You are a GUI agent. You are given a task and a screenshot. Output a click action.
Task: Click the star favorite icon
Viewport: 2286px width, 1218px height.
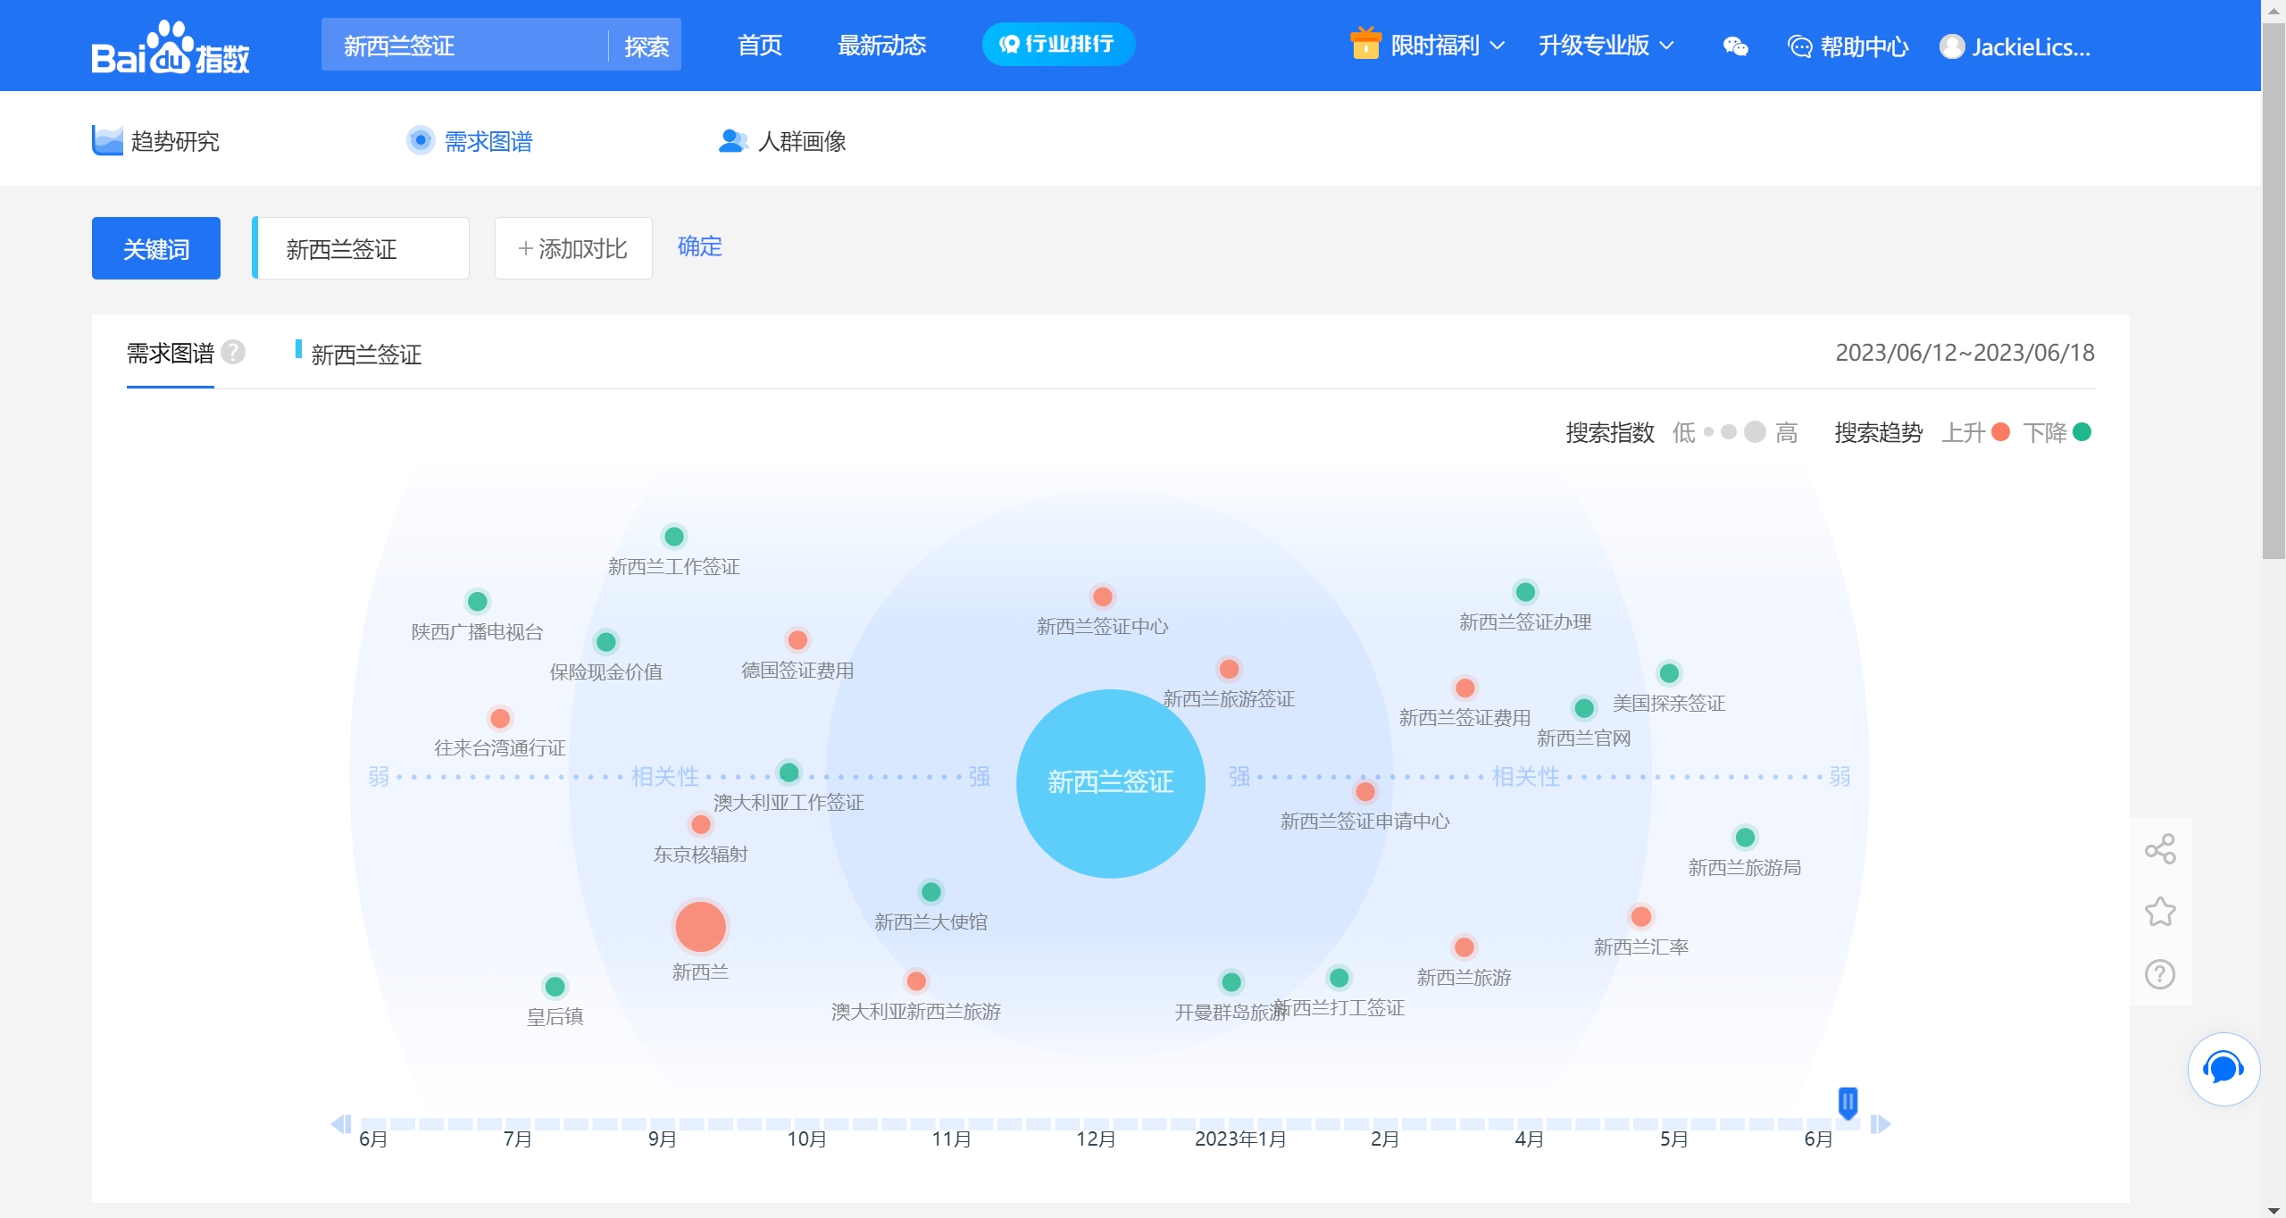[x=2159, y=912]
